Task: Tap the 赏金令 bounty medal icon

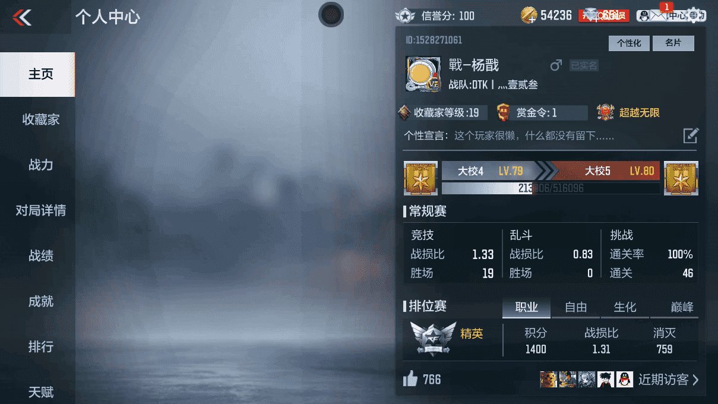Action: [x=504, y=112]
